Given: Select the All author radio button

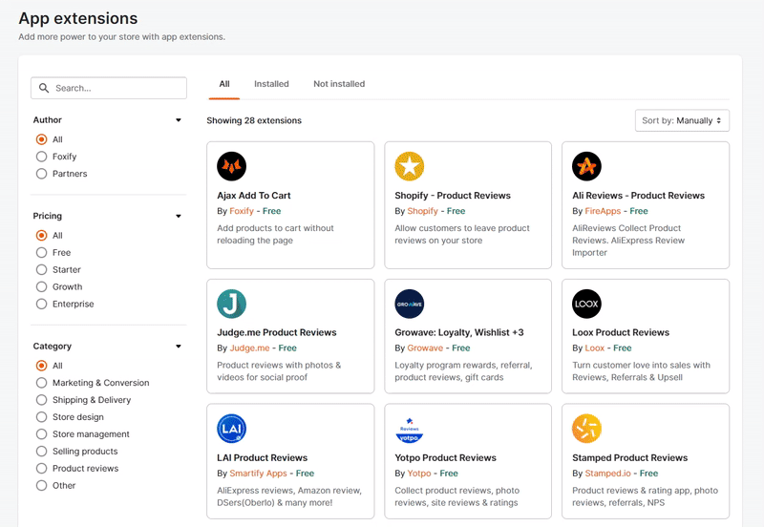Looking at the screenshot, I should 41,139.
